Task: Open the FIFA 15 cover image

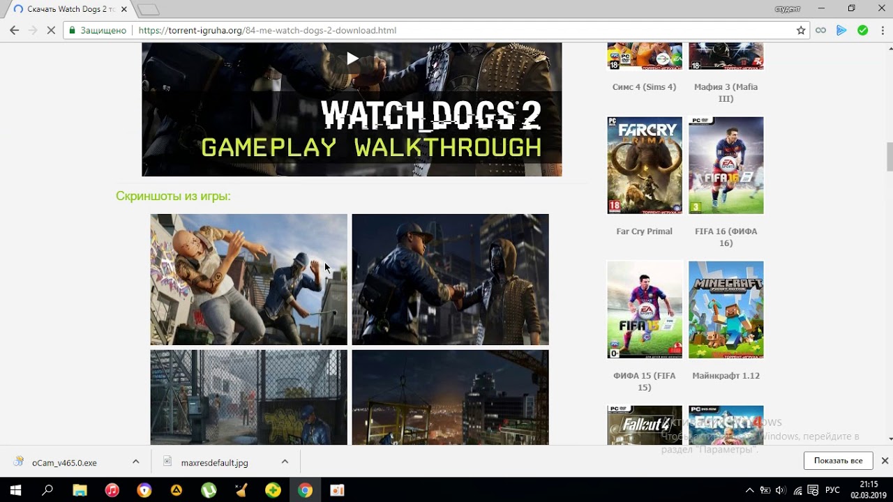Action: pyautogui.click(x=645, y=310)
